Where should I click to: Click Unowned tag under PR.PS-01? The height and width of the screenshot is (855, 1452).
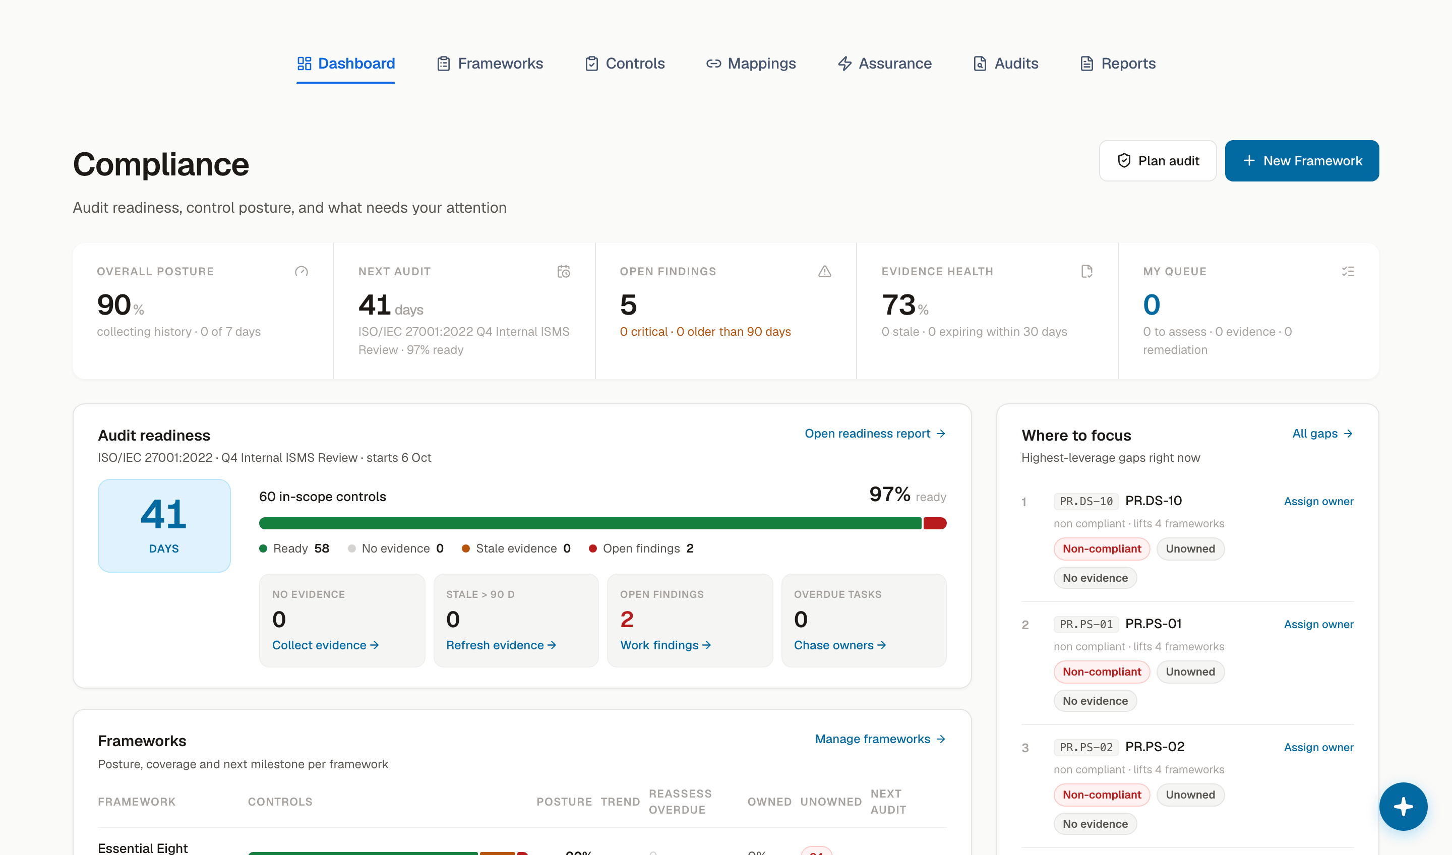[x=1190, y=672]
